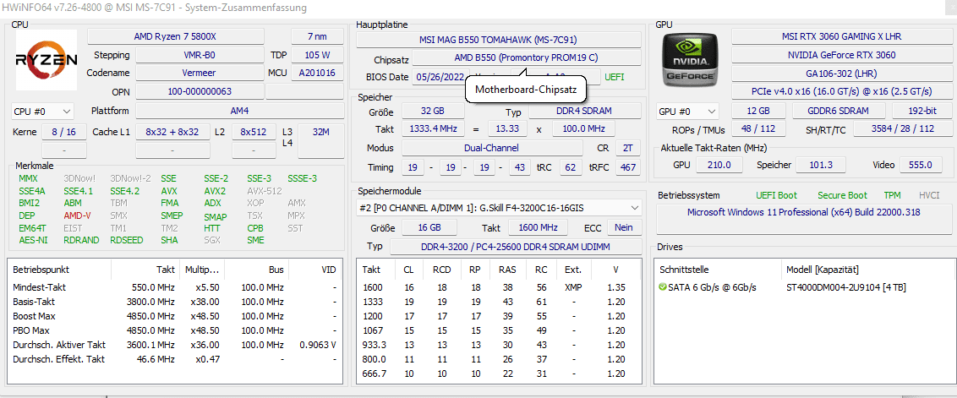
Task: Click the MSI RTX 3060 GAMING X LHR field
Action: coord(842,36)
